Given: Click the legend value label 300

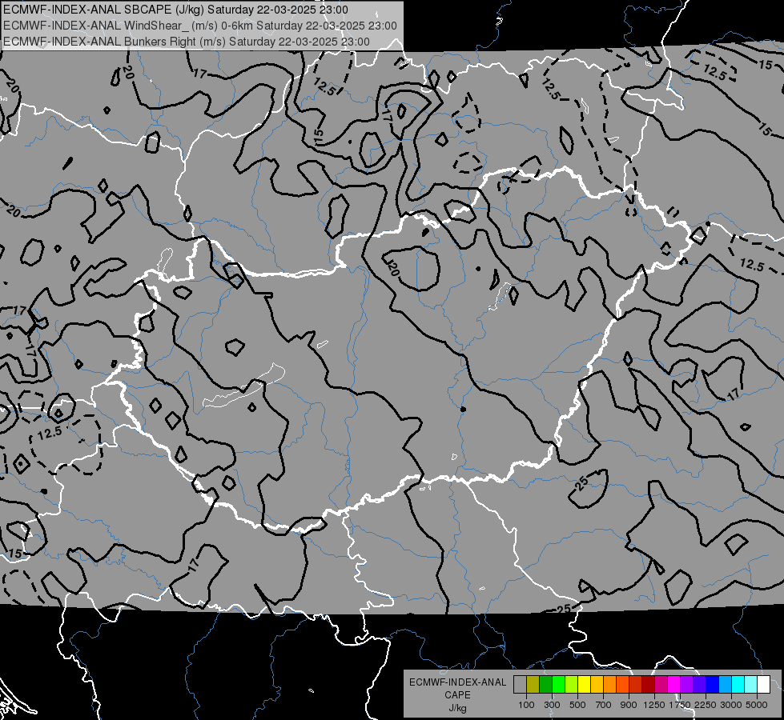Looking at the screenshot, I should (552, 705).
